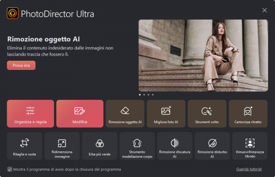Open the Modifica editing module
This screenshot has height=177, width=275.
tap(80, 114)
